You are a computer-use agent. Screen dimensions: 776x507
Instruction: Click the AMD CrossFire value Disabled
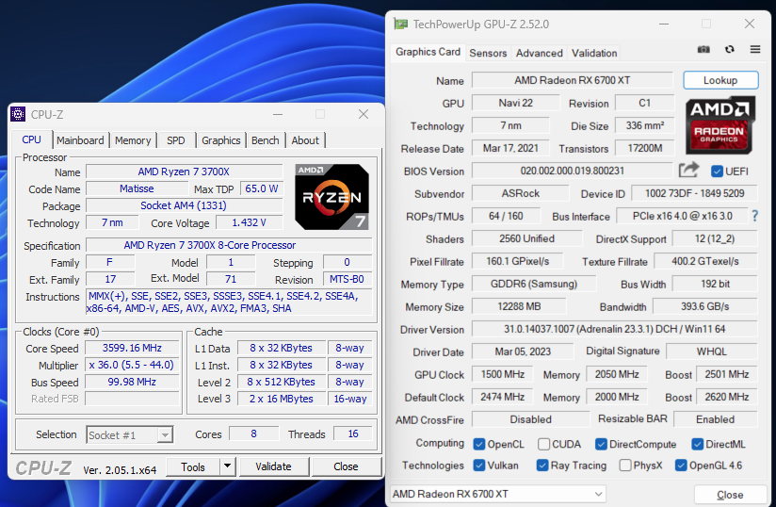pos(530,419)
